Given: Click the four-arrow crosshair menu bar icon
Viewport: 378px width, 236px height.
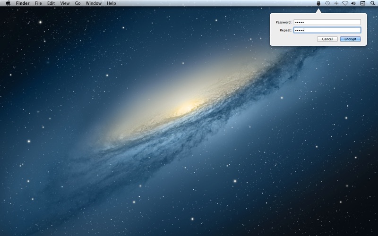Looking at the screenshot, I should pos(336,3).
